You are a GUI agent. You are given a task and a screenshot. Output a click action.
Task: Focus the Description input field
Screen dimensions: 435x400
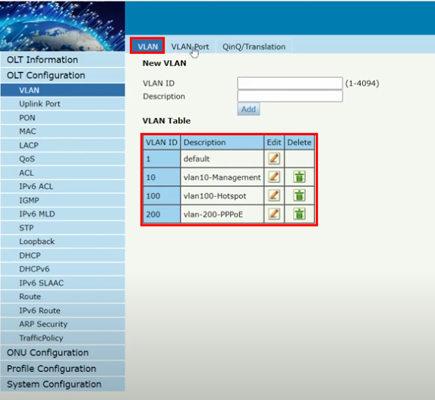(290, 96)
